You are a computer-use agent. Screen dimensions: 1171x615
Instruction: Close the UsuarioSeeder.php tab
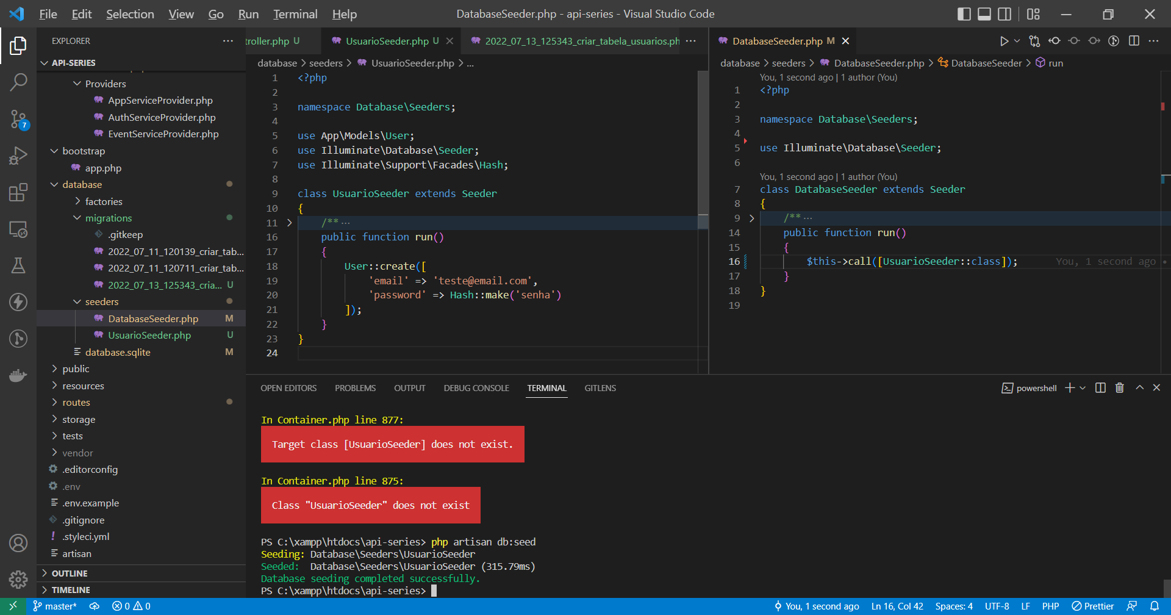click(449, 41)
